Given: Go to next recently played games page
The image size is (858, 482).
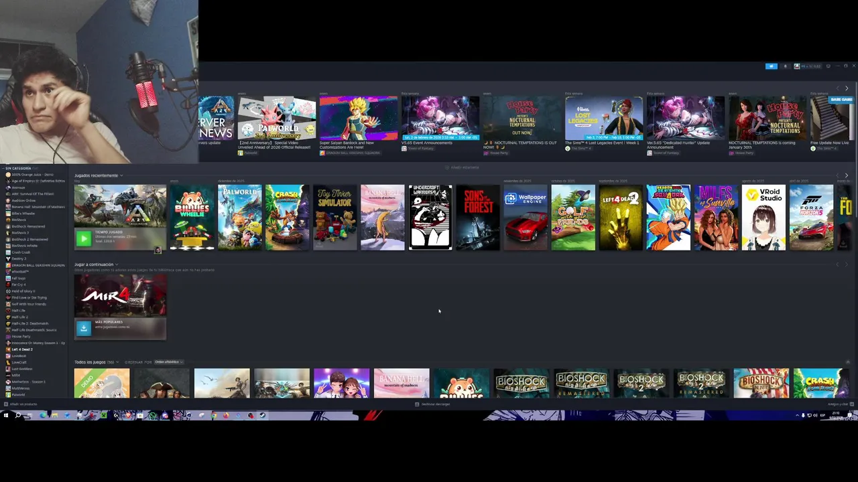Looking at the screenshot, I should click(x=847, y=175).
